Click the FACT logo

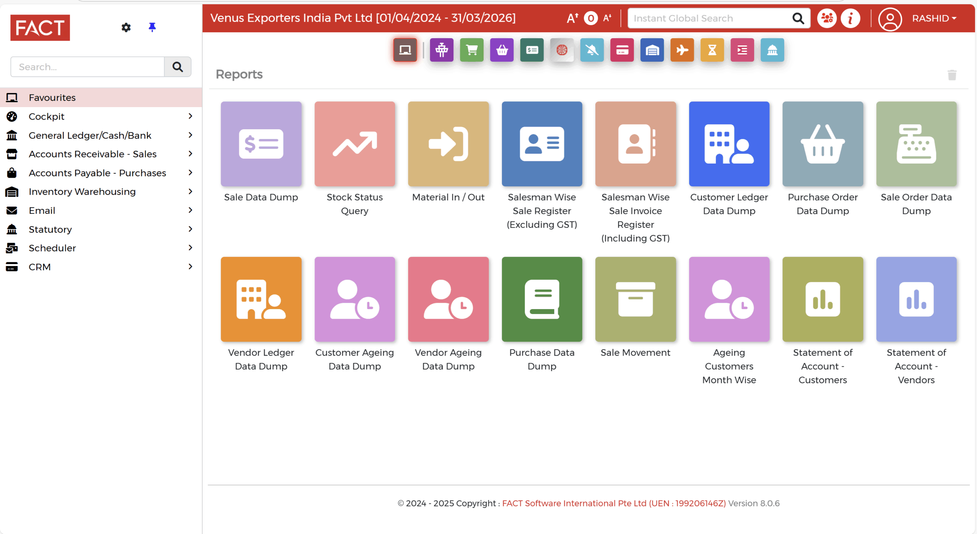(x=40, y=27)
